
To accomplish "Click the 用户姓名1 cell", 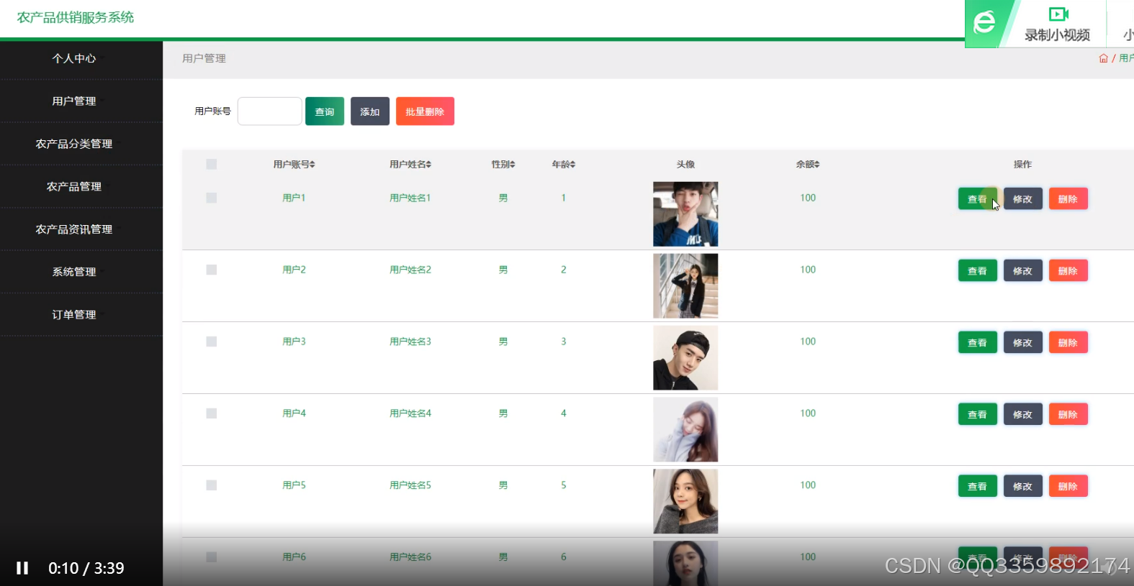I will coord(410,198).
